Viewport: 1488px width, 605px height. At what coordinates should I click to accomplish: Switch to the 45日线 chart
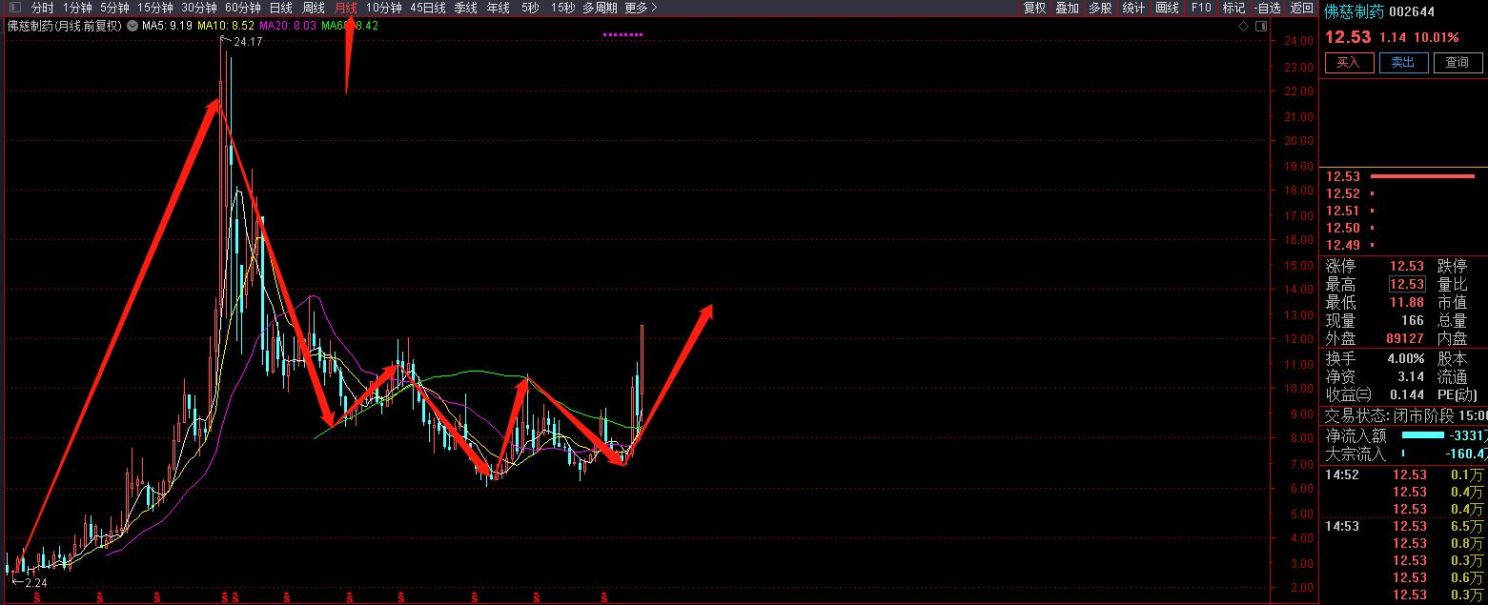click(428, 8)
